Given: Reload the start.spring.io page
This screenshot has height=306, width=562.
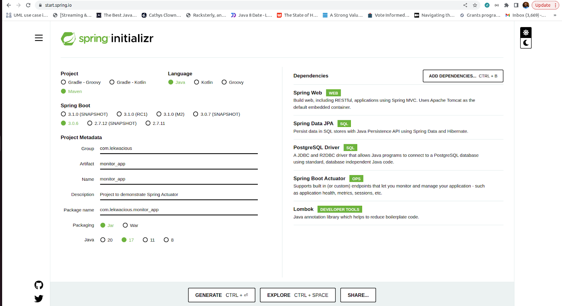Looking at the screenshot, I should pyautogui.click(x=28, y=5).
